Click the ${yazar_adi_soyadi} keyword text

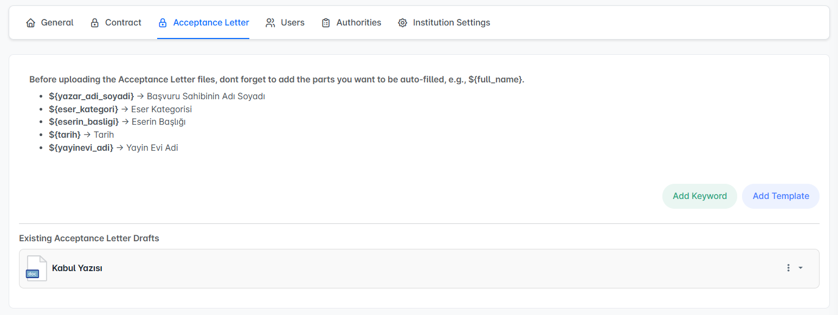(91, 96)
